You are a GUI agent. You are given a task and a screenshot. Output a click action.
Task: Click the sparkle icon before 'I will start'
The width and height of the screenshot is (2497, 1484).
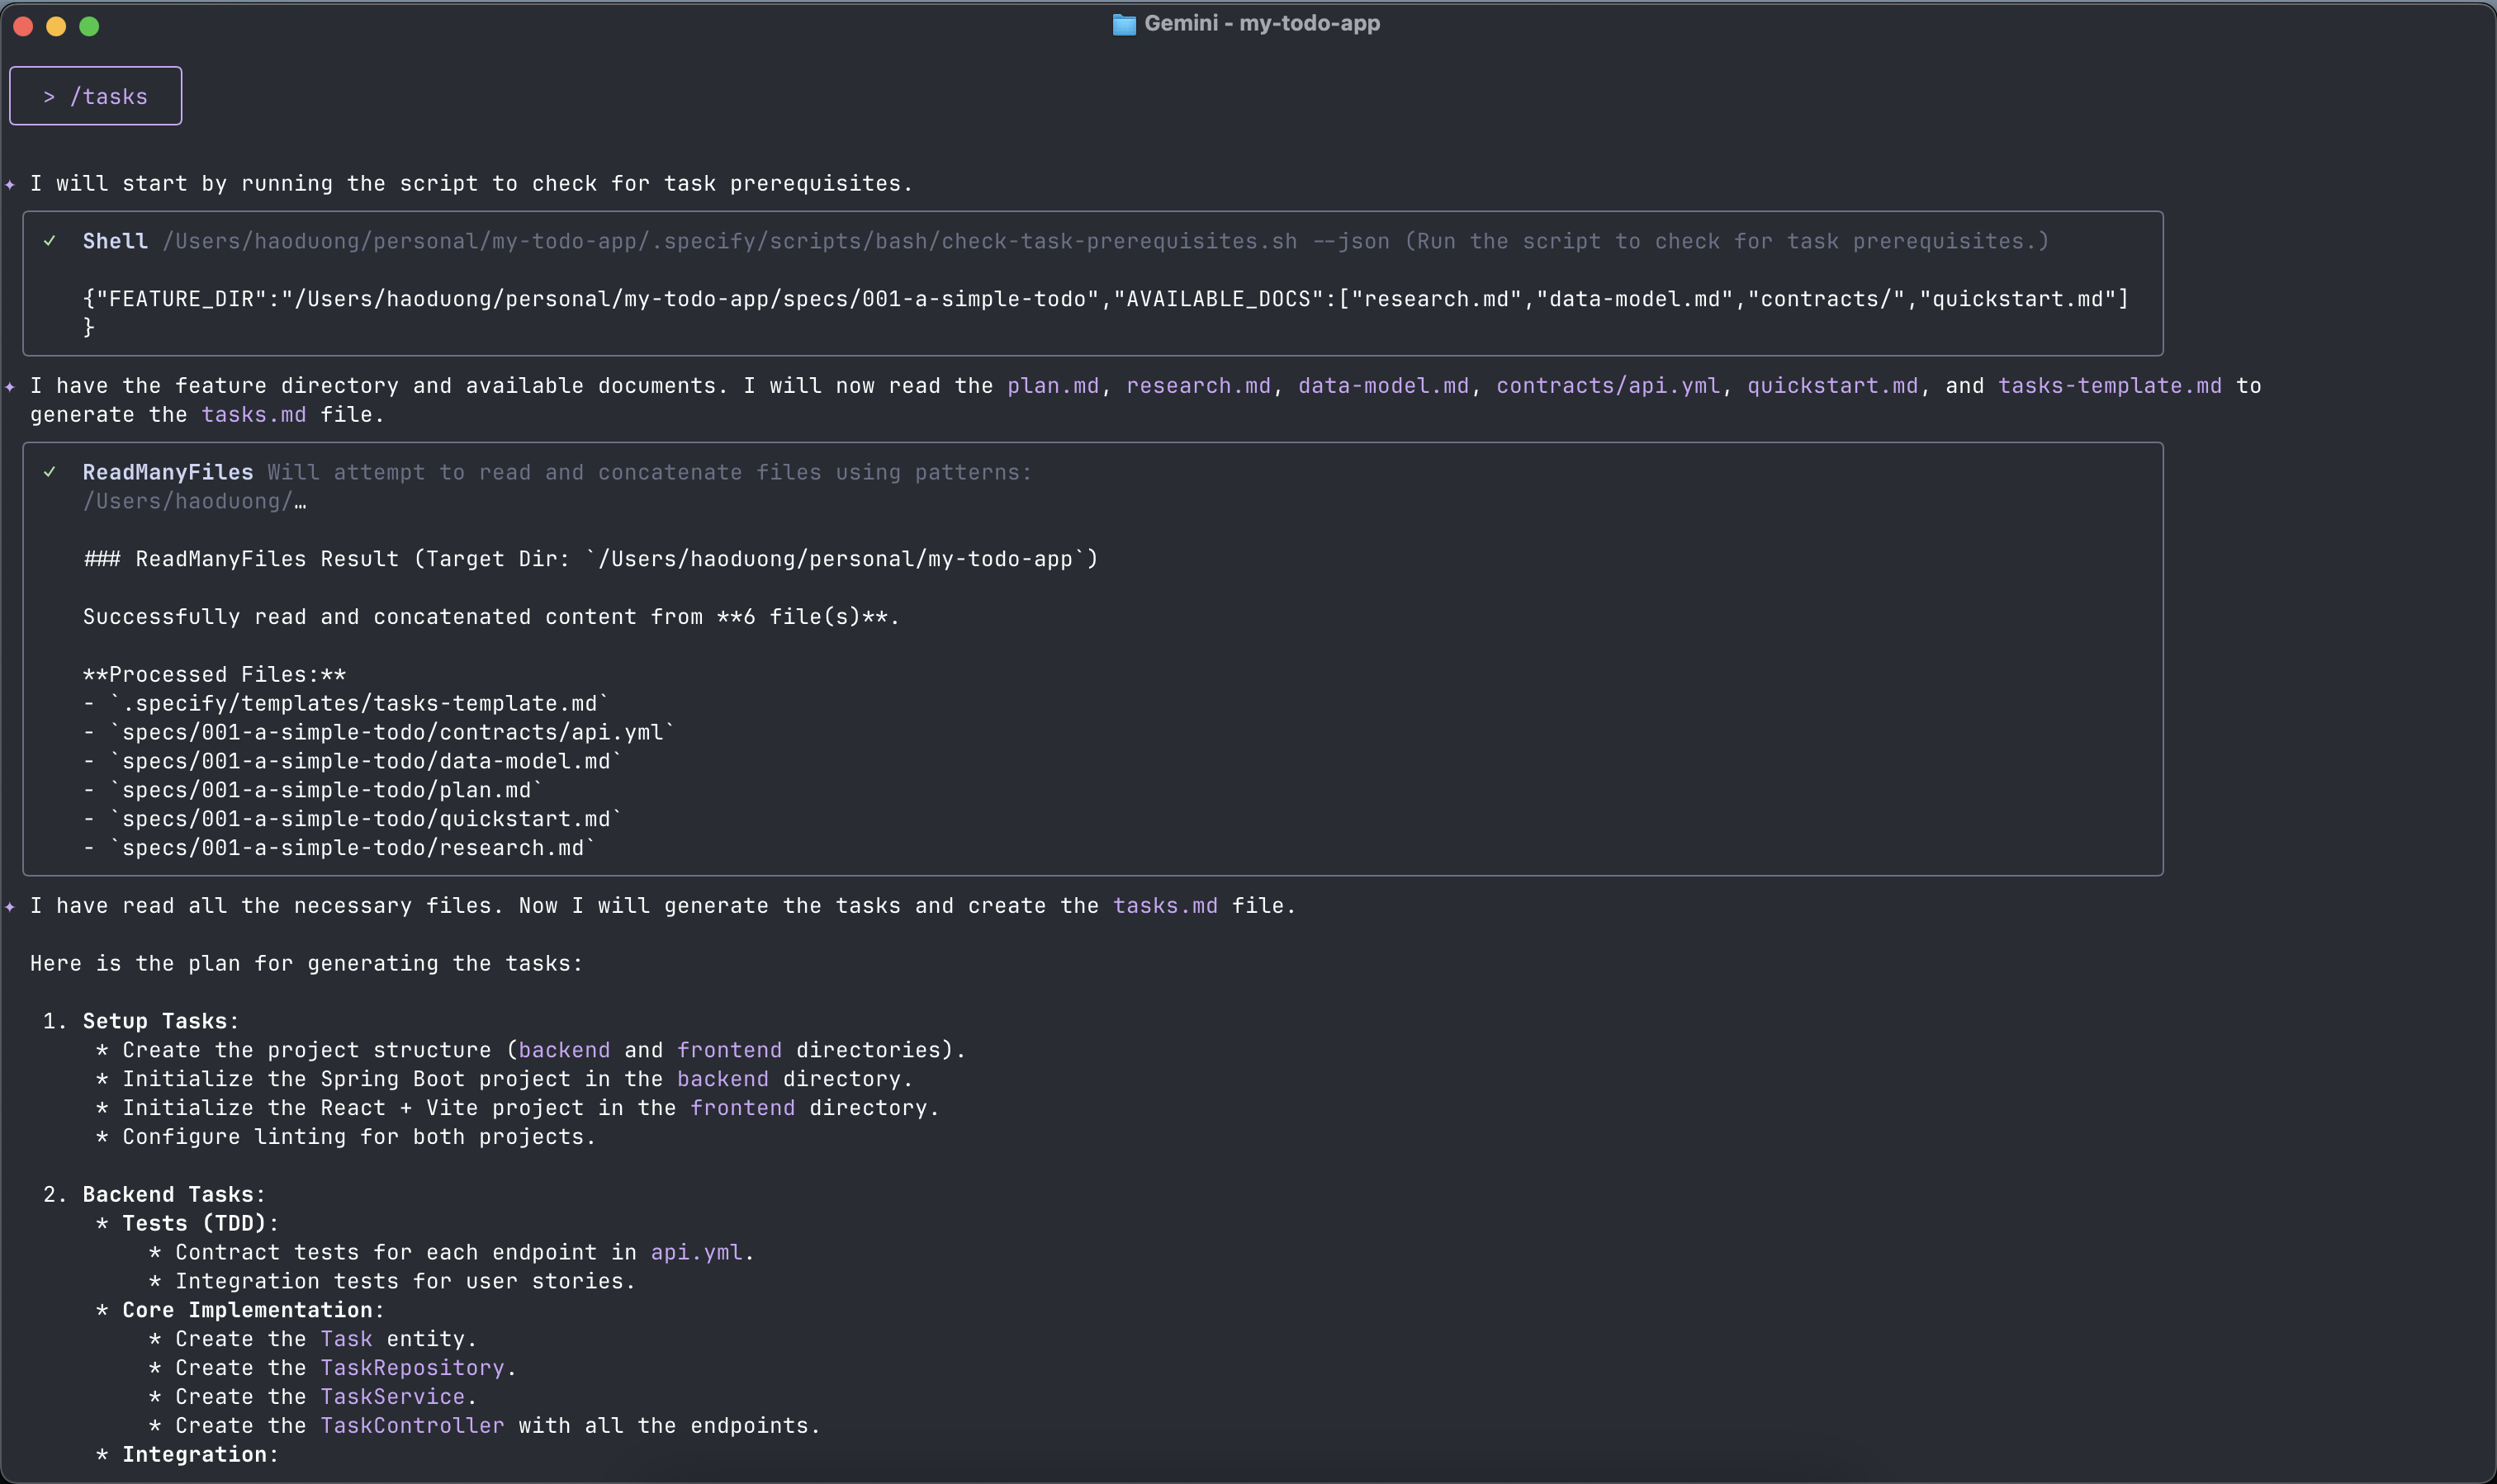click(x=10, y=184)
